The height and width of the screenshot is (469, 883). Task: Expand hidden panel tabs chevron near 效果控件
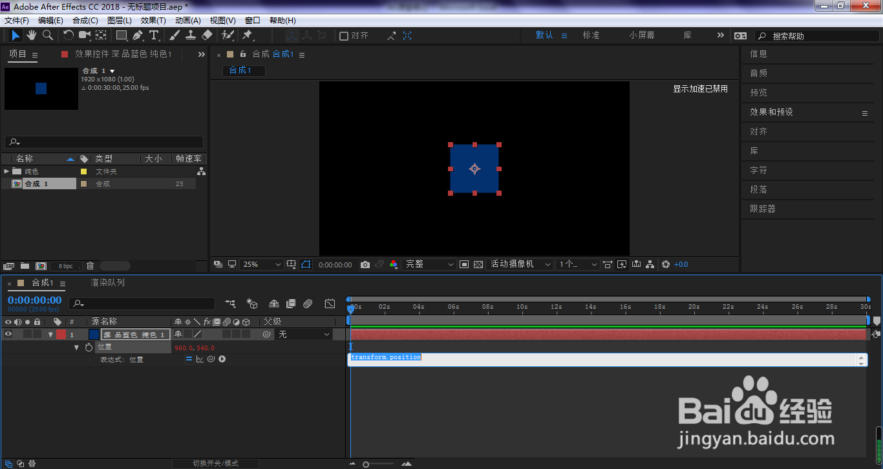(x=202, y=54)
